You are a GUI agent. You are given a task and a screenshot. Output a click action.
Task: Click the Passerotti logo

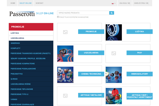(22, 13)
